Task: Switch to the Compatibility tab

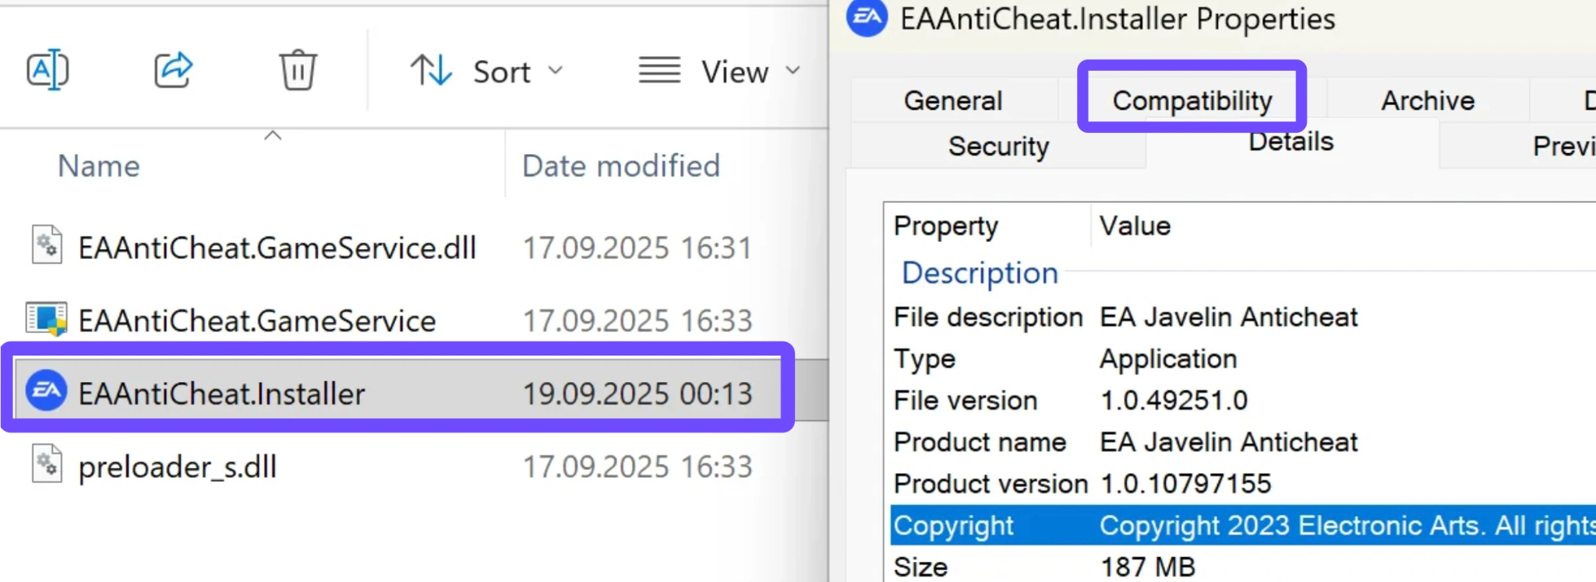Action: pos(1192,100)
